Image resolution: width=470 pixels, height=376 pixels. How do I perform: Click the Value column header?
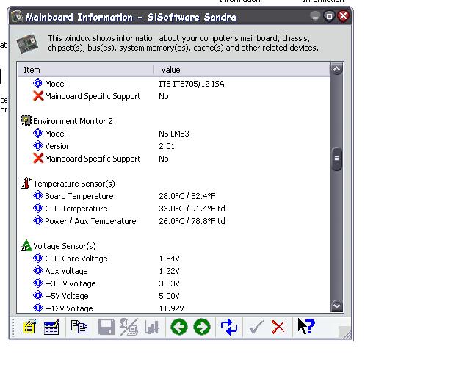click(x=242, y=70)
